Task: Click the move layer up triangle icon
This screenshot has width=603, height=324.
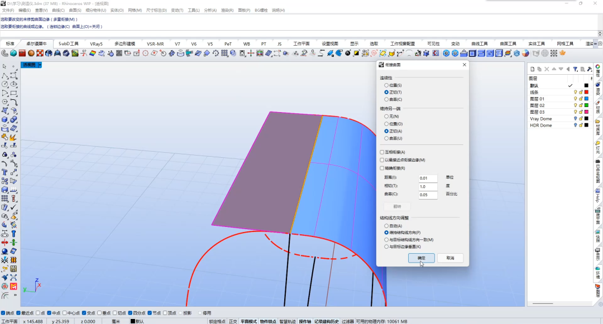Action: coord(554,69)
